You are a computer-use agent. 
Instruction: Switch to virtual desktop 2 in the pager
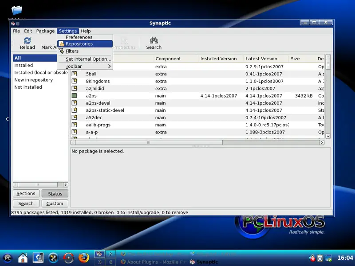[110, 254]
